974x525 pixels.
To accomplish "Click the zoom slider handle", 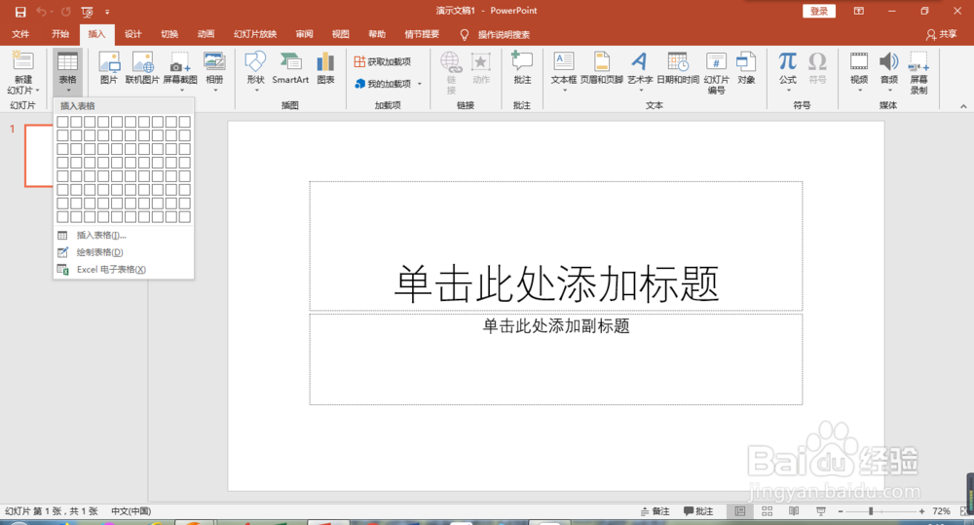I will coord(871,511).
